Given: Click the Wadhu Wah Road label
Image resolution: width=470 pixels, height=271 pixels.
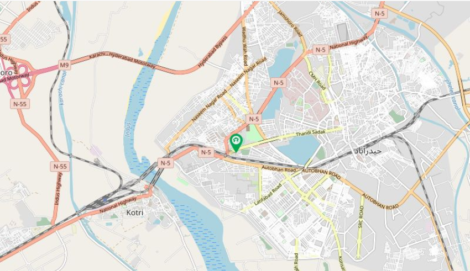Looking at the screenshot, I should coord(244,46).
